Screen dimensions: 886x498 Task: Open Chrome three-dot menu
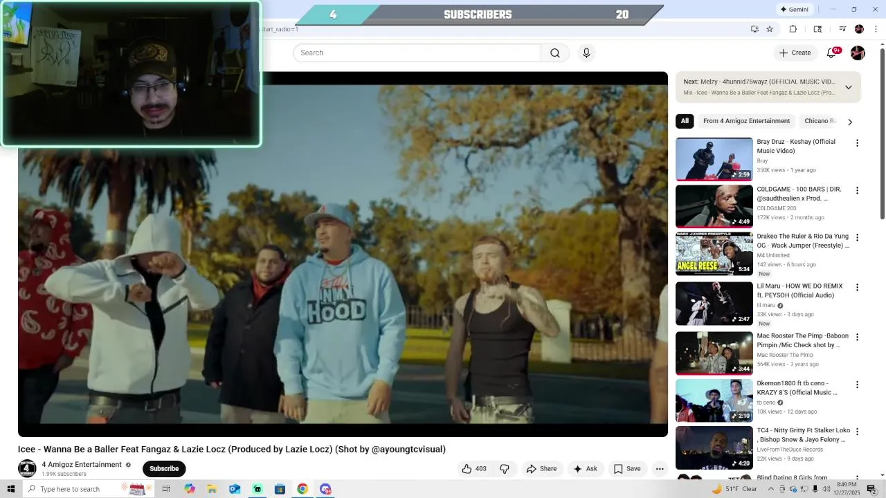click(876, 29)
